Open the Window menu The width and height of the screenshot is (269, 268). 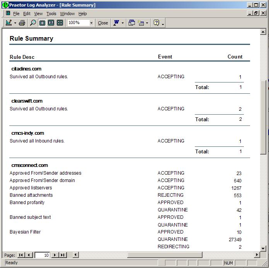67,14
